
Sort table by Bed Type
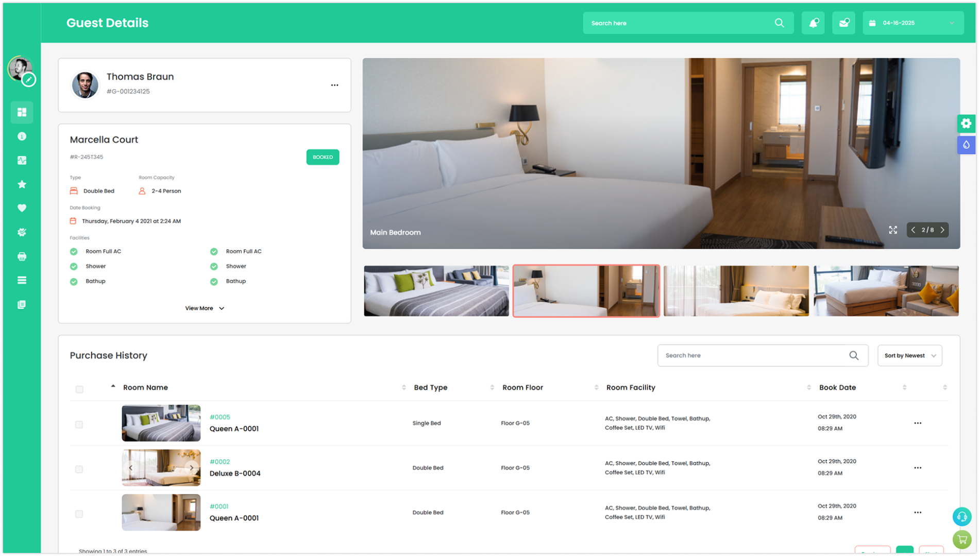(431, 388)
